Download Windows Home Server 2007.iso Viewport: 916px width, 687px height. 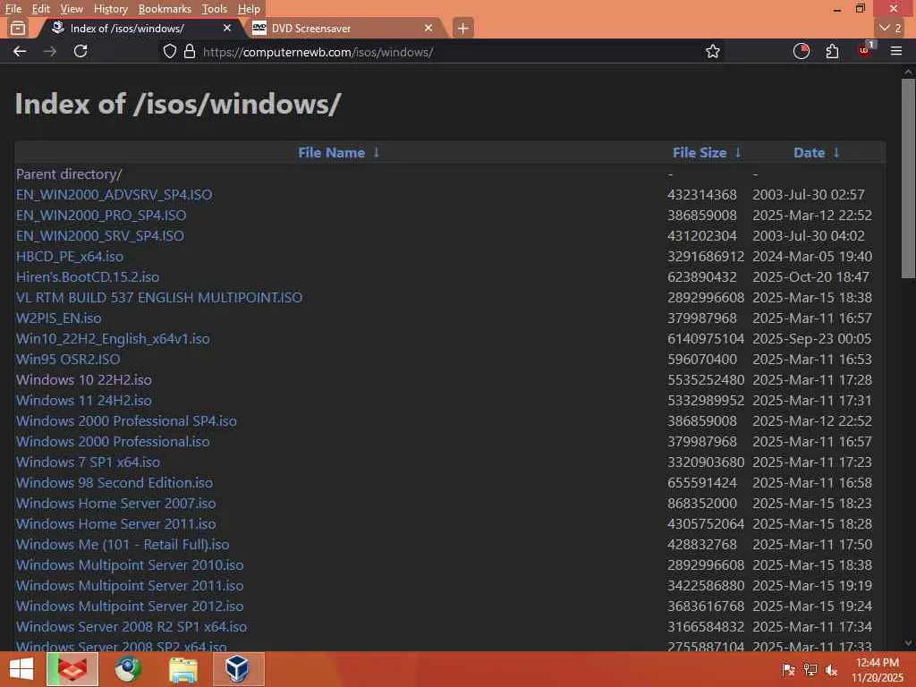point(115,503)
